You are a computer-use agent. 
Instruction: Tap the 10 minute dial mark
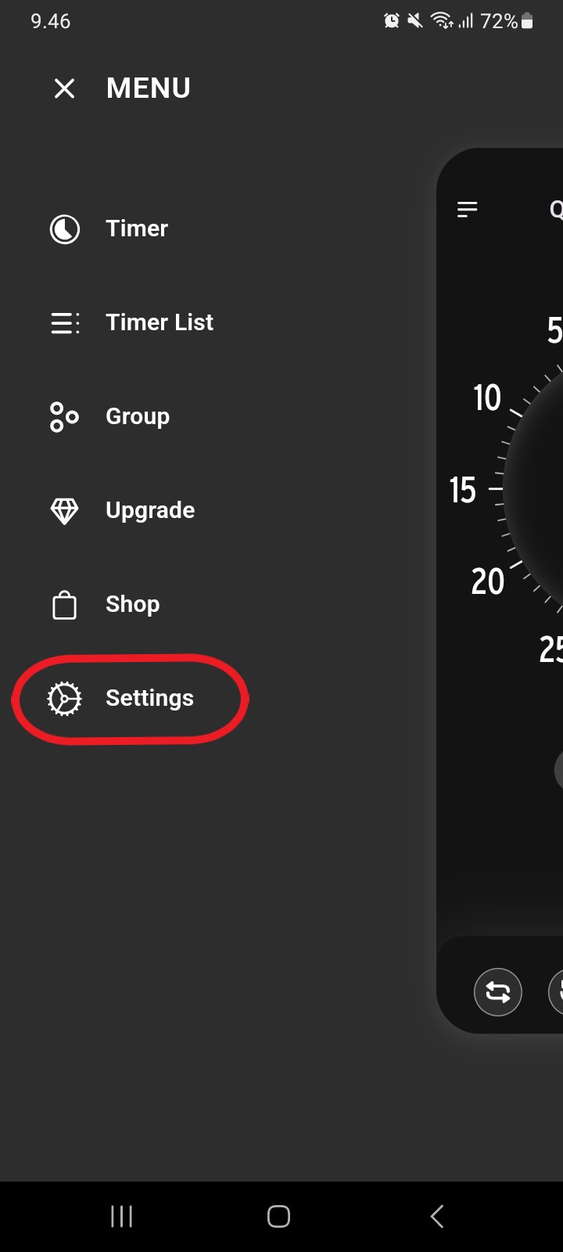click(x=487, y=398)
